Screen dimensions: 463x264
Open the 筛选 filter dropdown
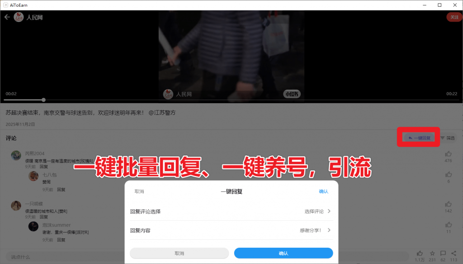click(448, 138)
